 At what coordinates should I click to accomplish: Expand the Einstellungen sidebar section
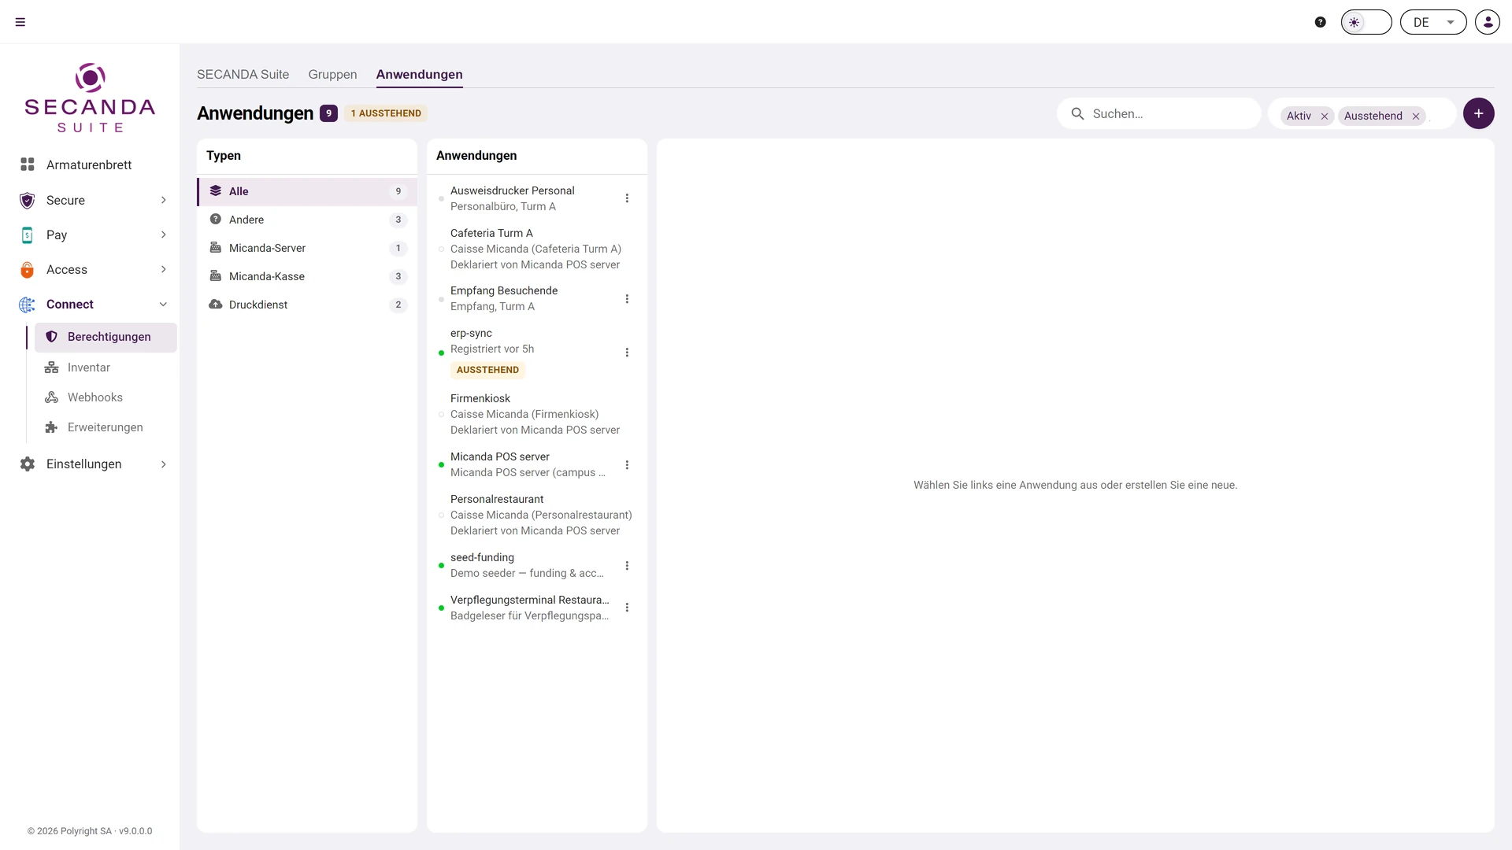pos(90,464)
